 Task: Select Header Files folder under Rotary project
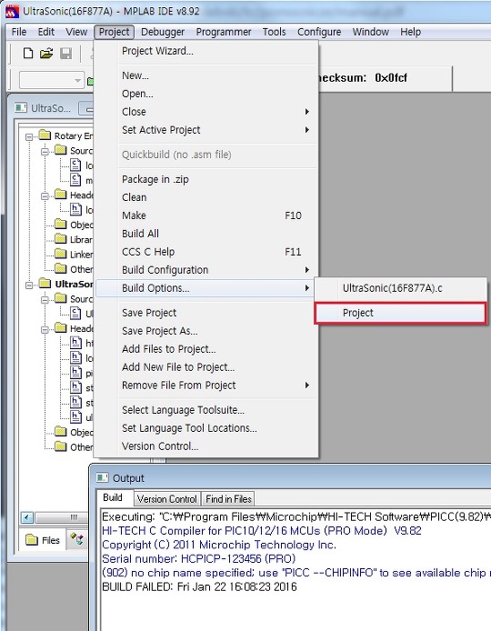click(74, 195)
